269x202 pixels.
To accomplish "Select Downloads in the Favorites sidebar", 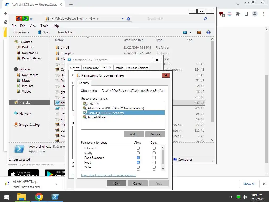I will [x=29, y=53].
